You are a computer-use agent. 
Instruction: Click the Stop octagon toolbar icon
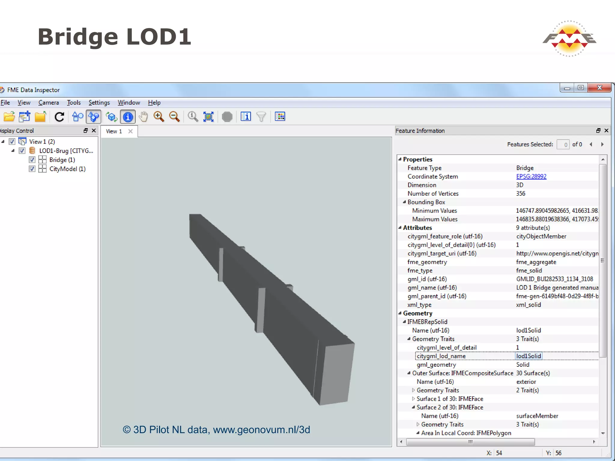coord(227,116)
